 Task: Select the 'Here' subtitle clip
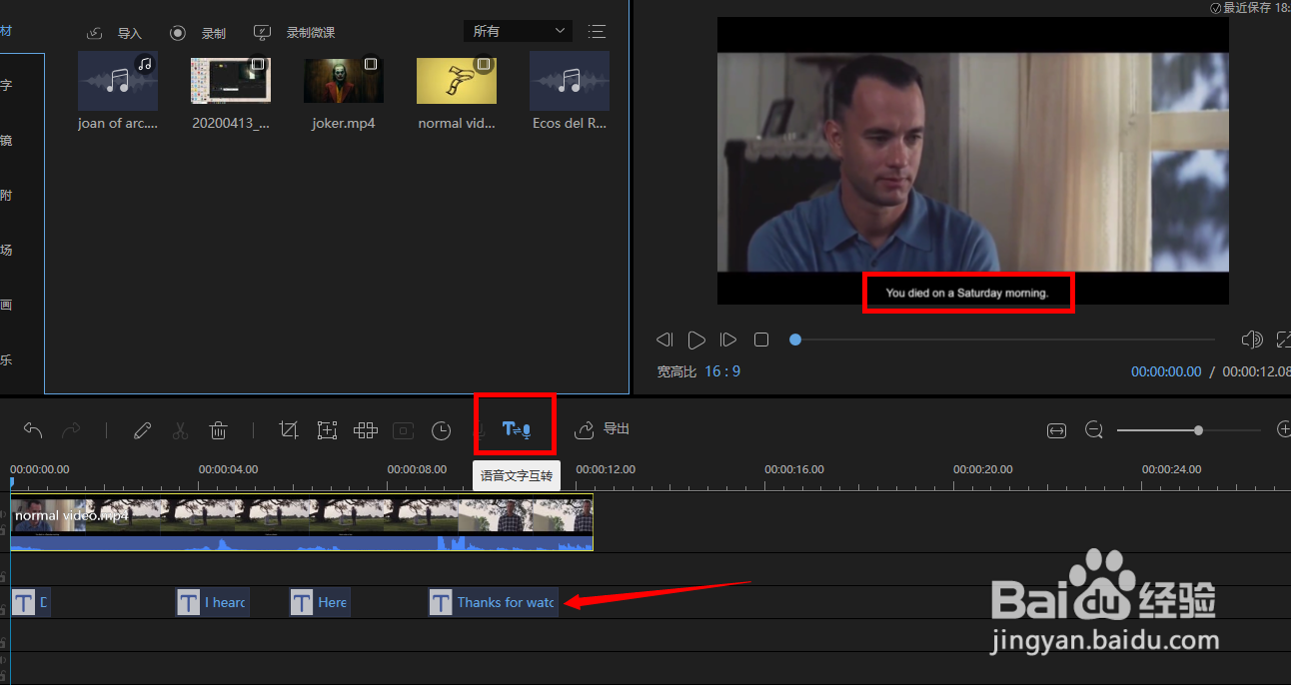pos(320,602)
